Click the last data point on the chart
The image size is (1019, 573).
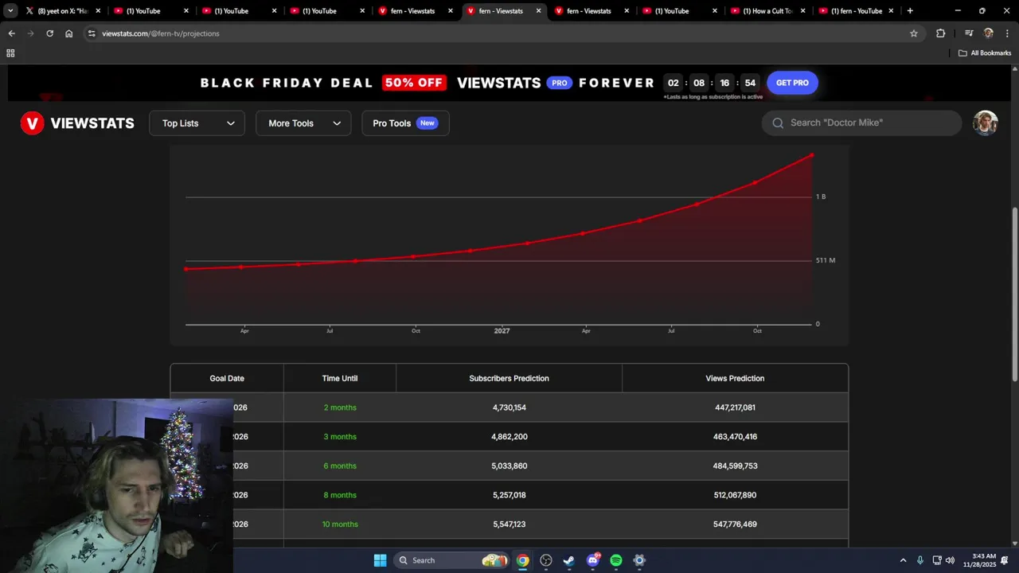pos(811,156)
